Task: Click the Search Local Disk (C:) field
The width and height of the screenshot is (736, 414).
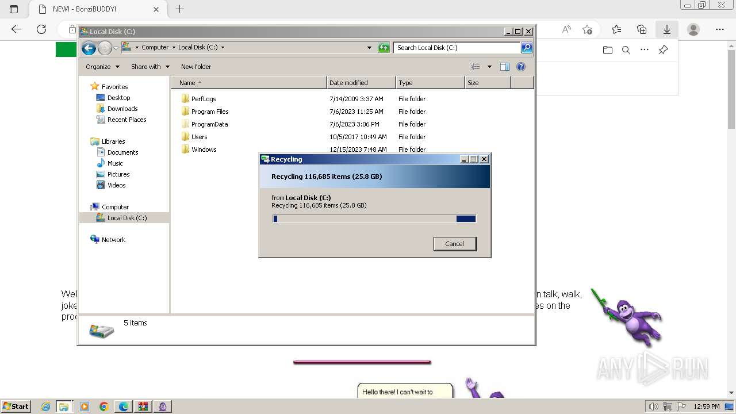Action: coord(457,48)
